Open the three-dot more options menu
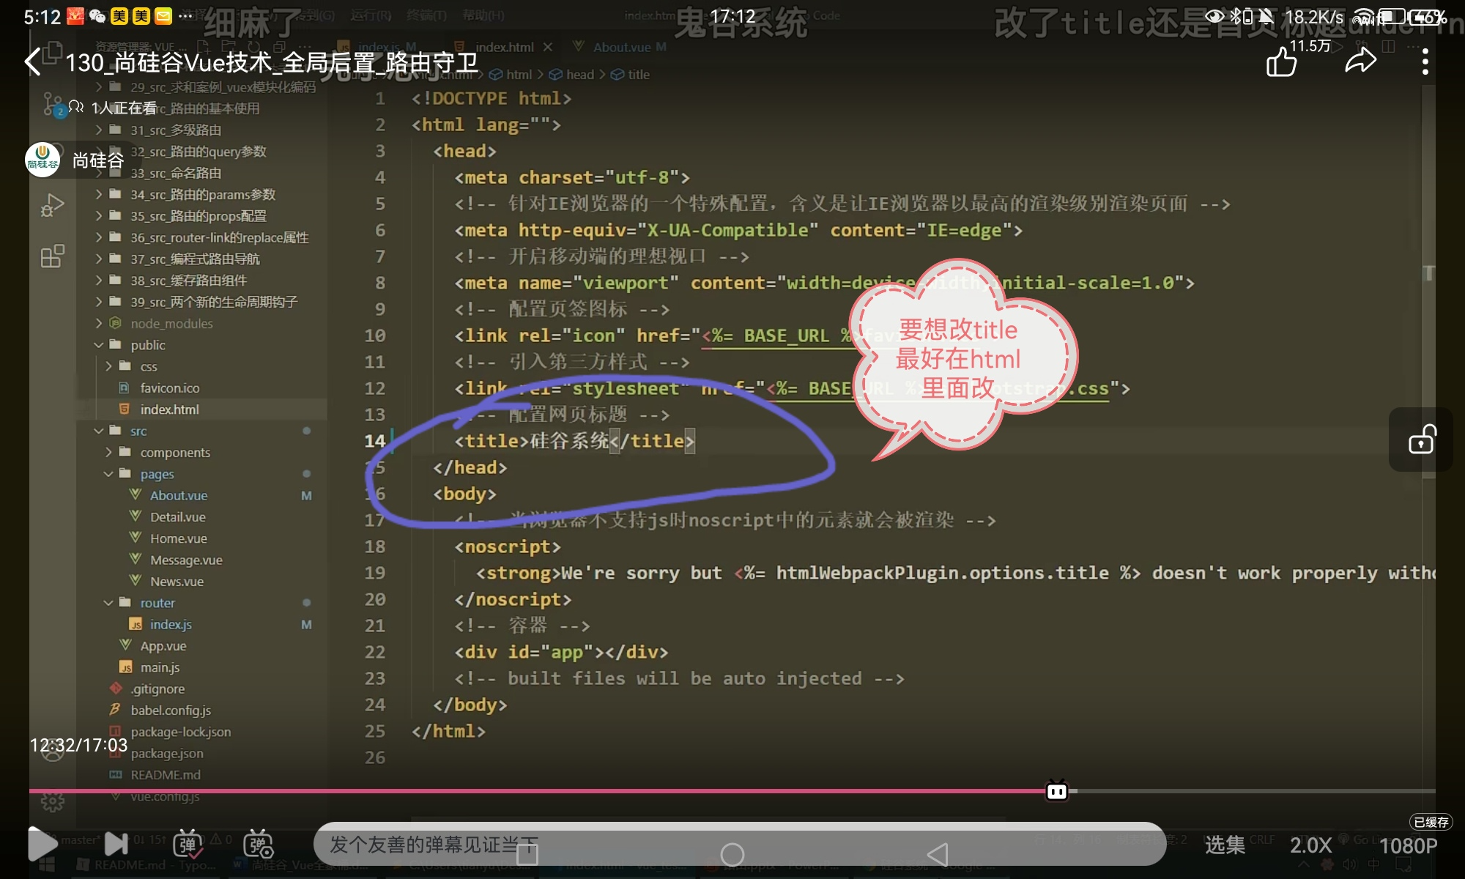The image size is (1465, 879). [x=1425, y=62]
